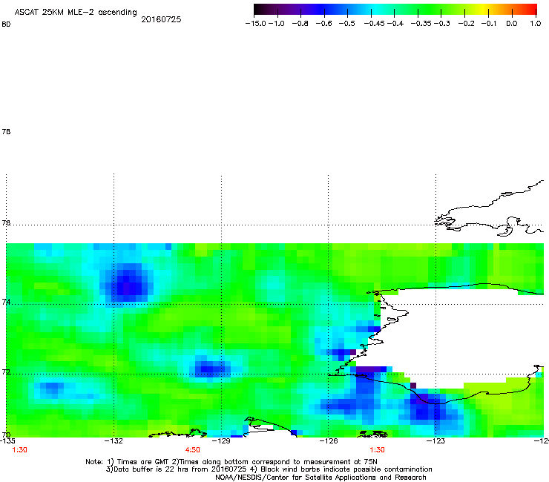Pick the red end of the color bar

(x=532, y=10)
